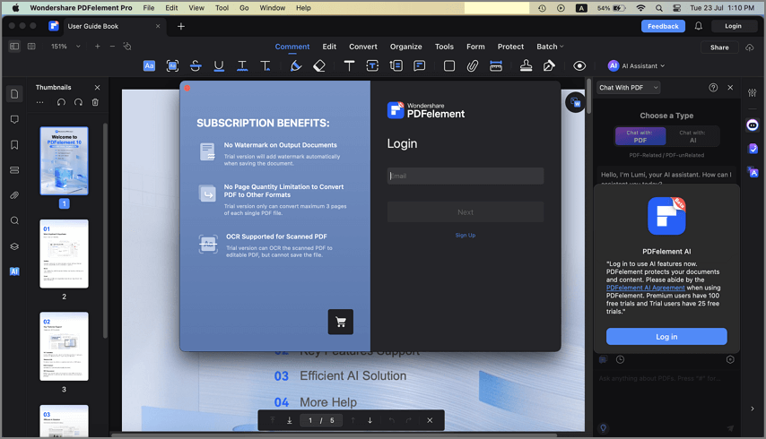766x439 pixels.
Task: Click the blue Log in button
Action: point(666,337)
